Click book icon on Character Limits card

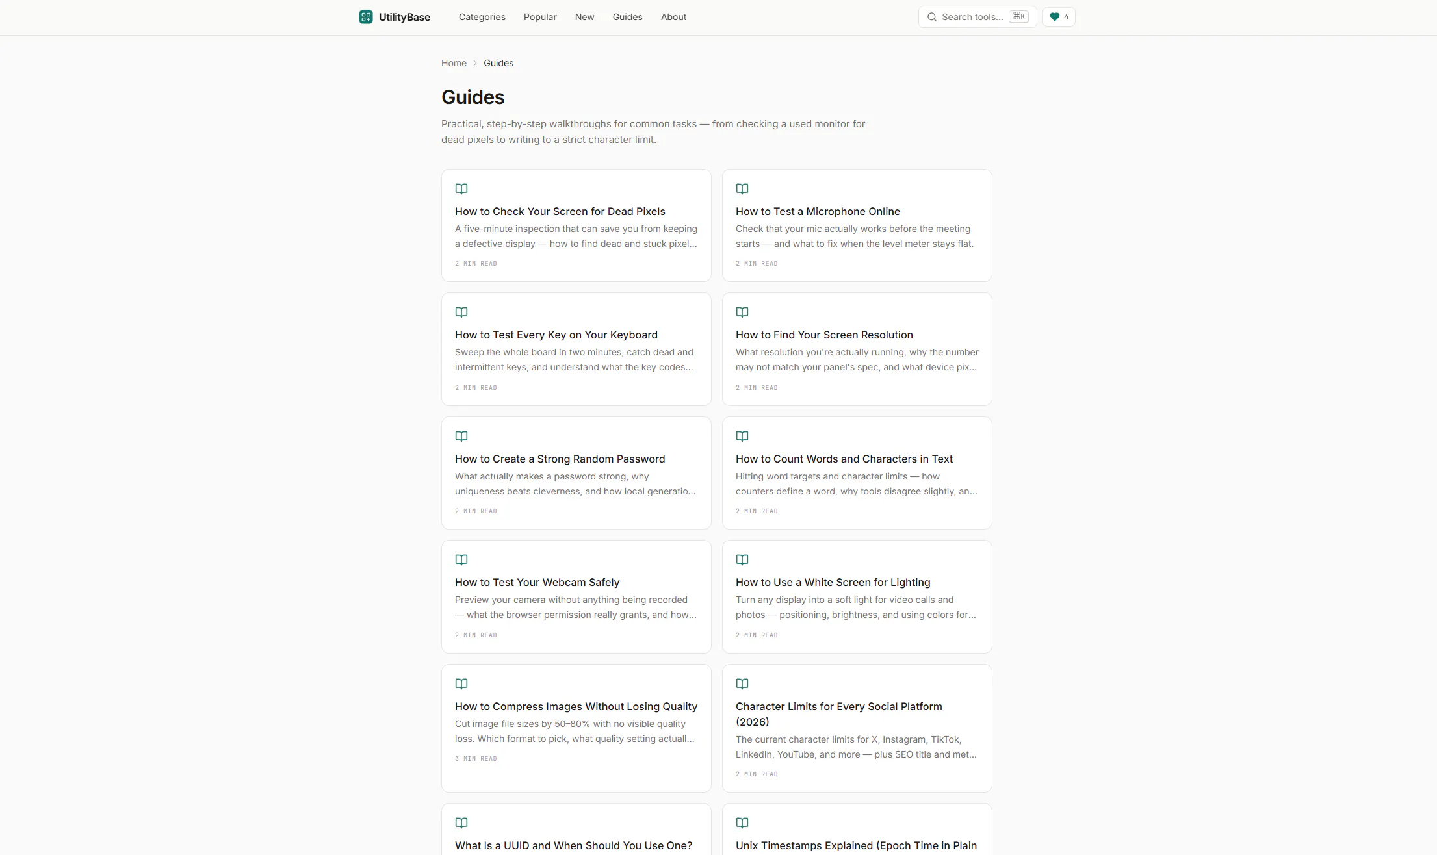(742, 684)
